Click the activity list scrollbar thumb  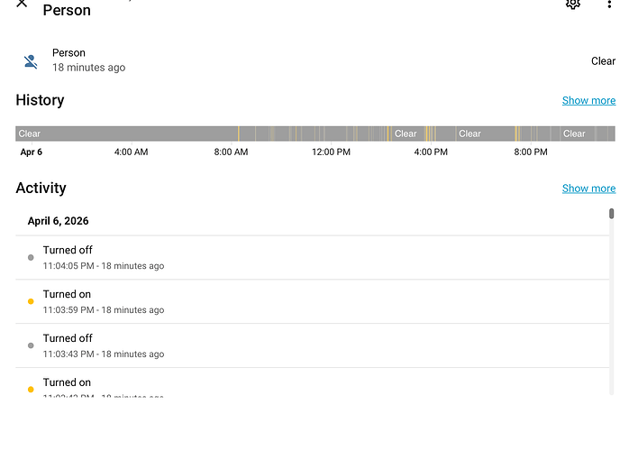coord(611,214)
